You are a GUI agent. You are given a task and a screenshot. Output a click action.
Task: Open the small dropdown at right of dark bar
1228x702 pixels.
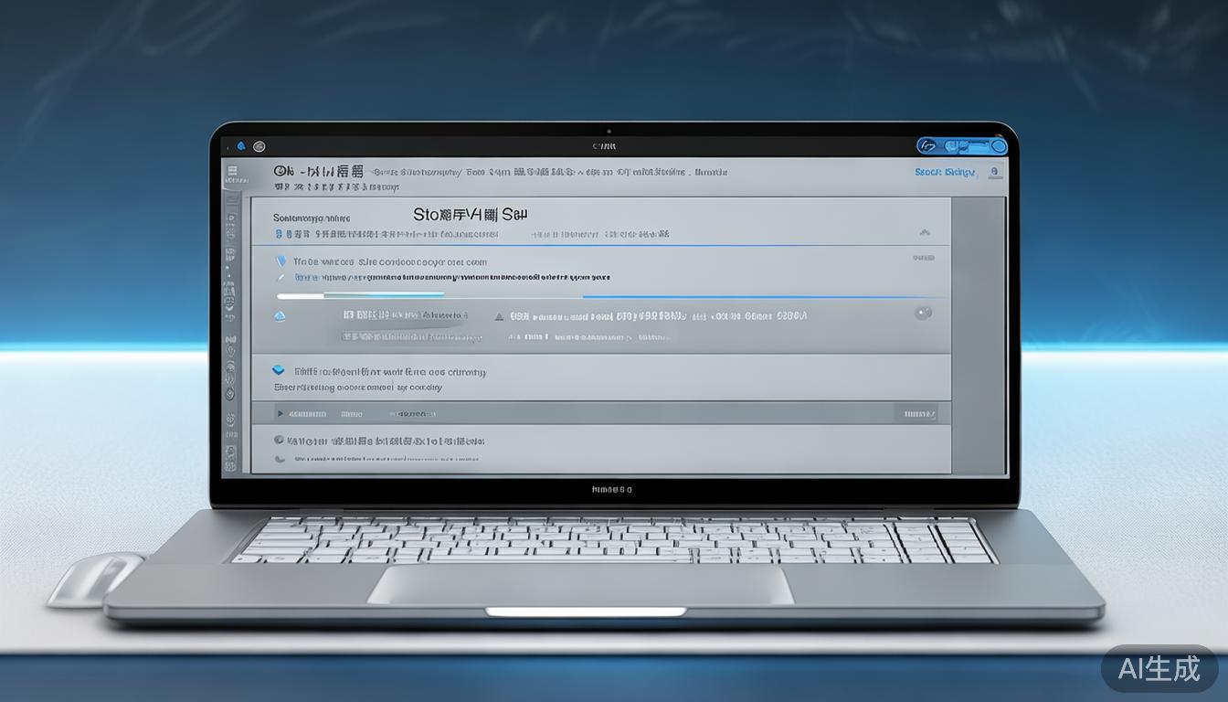tap(919, 414)
